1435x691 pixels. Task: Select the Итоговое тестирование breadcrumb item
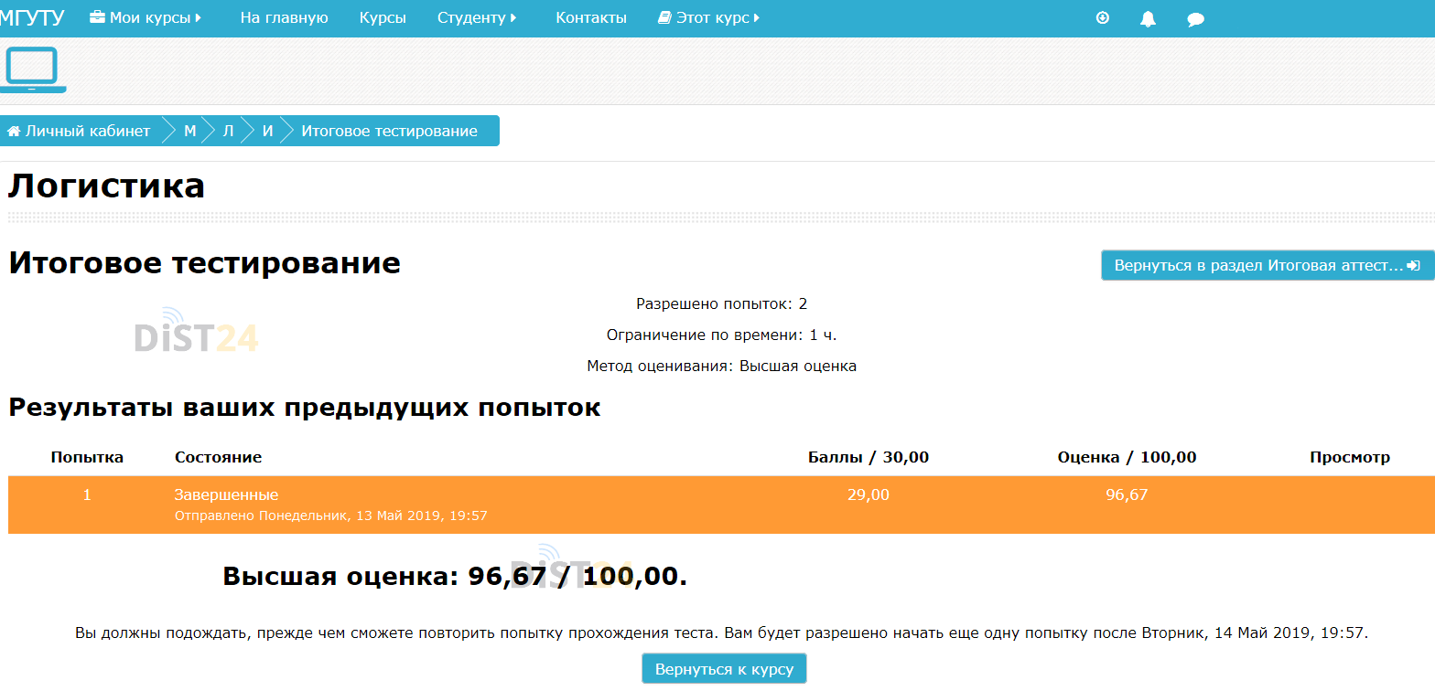point(389,131)
